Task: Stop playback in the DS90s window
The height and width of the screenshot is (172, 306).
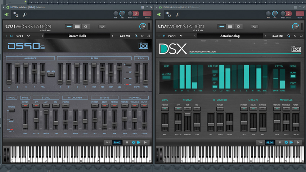Action: (x=127, y=142)
